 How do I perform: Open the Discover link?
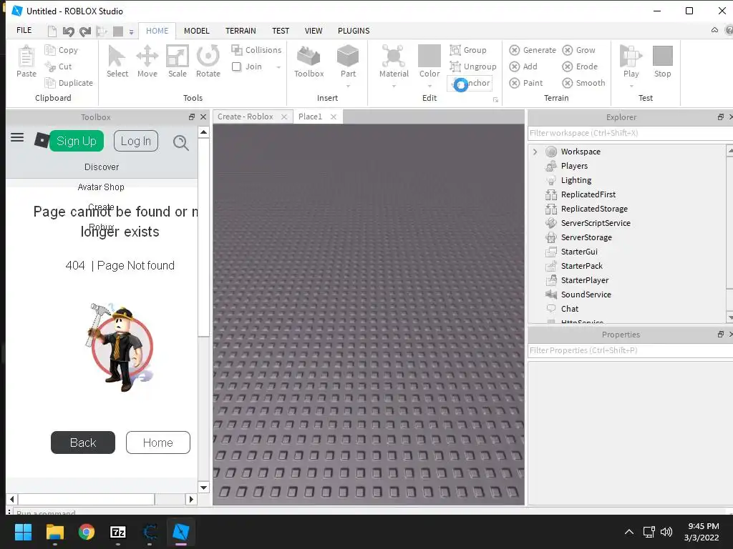[102, 167]
